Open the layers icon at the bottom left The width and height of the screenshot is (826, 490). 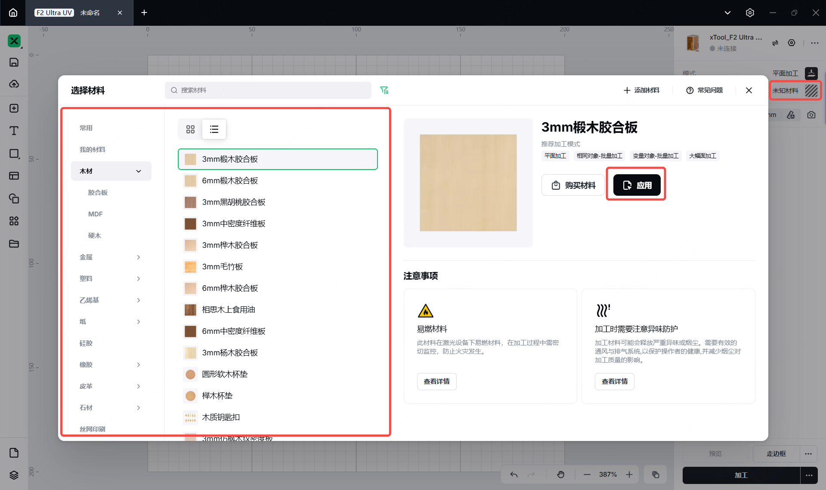pos(14,475)
